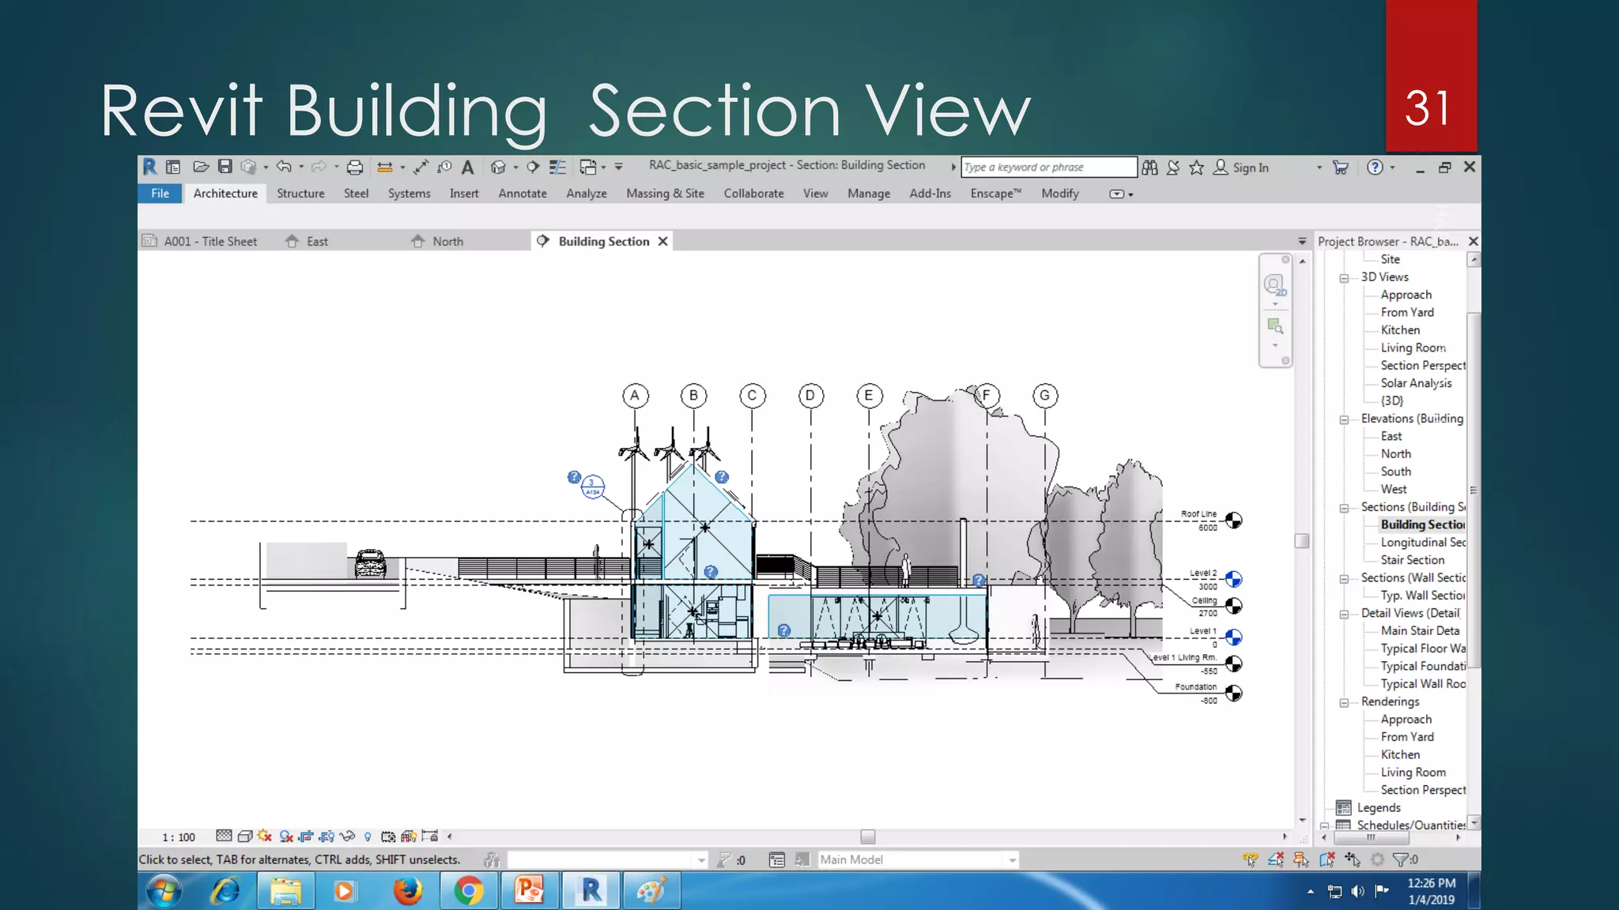1619x910 pixels.
Task: Toggle Sun Path off icon
Action: pyautogui.click(x=265, y=836)
